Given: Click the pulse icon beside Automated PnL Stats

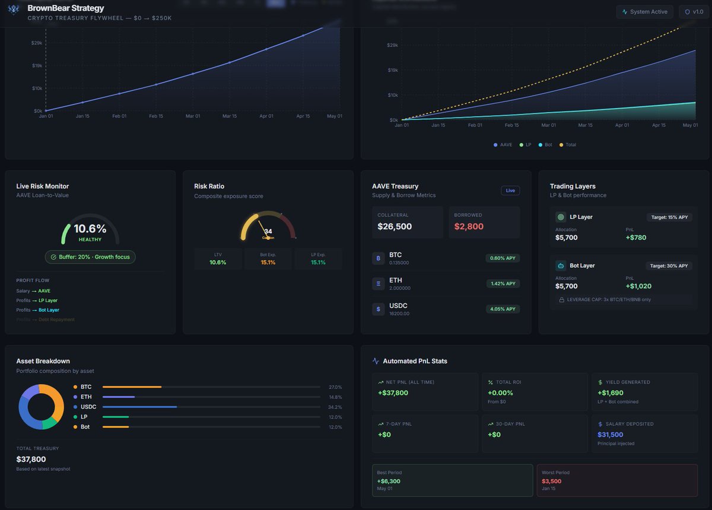Looking at the screenshot, I should pos(376,361).
